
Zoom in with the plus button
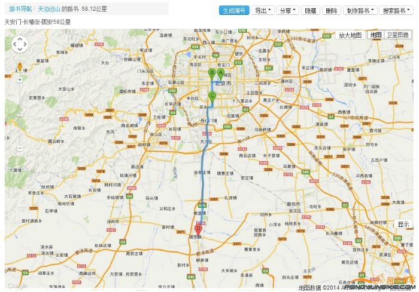[20, 79]
